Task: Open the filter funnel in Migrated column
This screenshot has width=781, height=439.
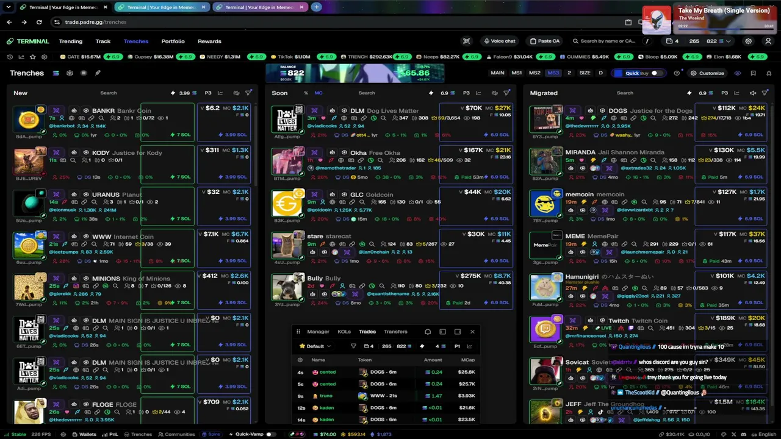Action: (765, 93)
